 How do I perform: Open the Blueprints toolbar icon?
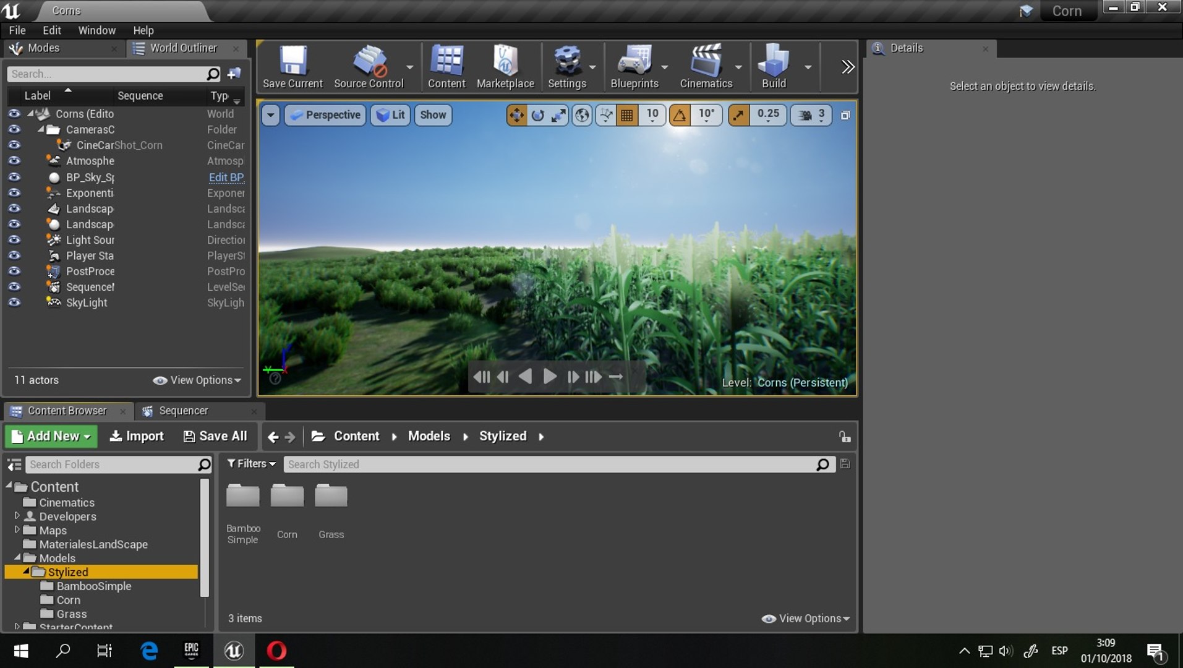[x=634, y=67]
